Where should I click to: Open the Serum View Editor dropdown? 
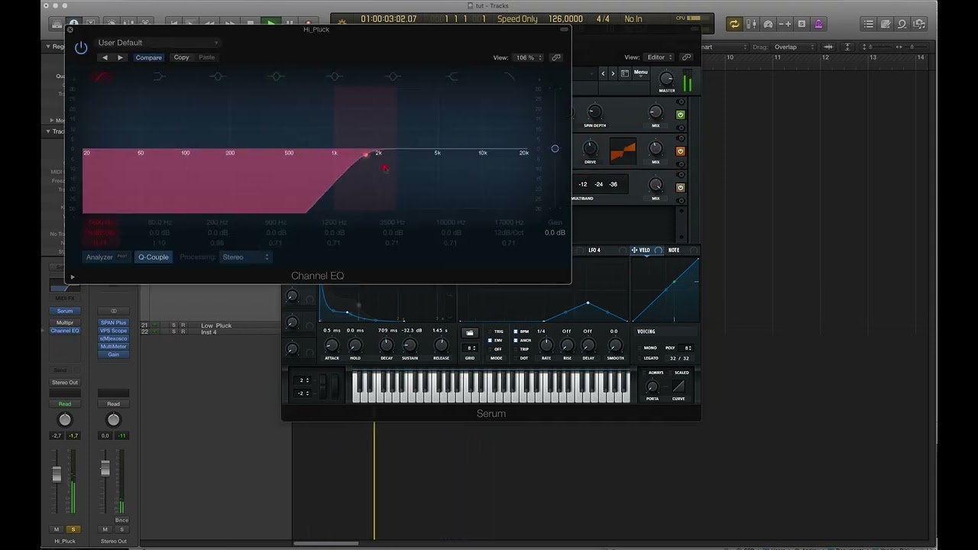[x=660, y=57]
